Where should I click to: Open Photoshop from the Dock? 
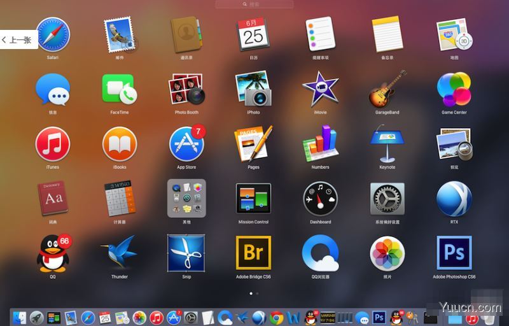(379, 317)
